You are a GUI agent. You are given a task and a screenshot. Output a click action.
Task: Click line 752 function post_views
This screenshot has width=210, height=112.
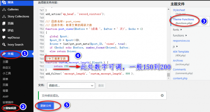pos(94,29)
